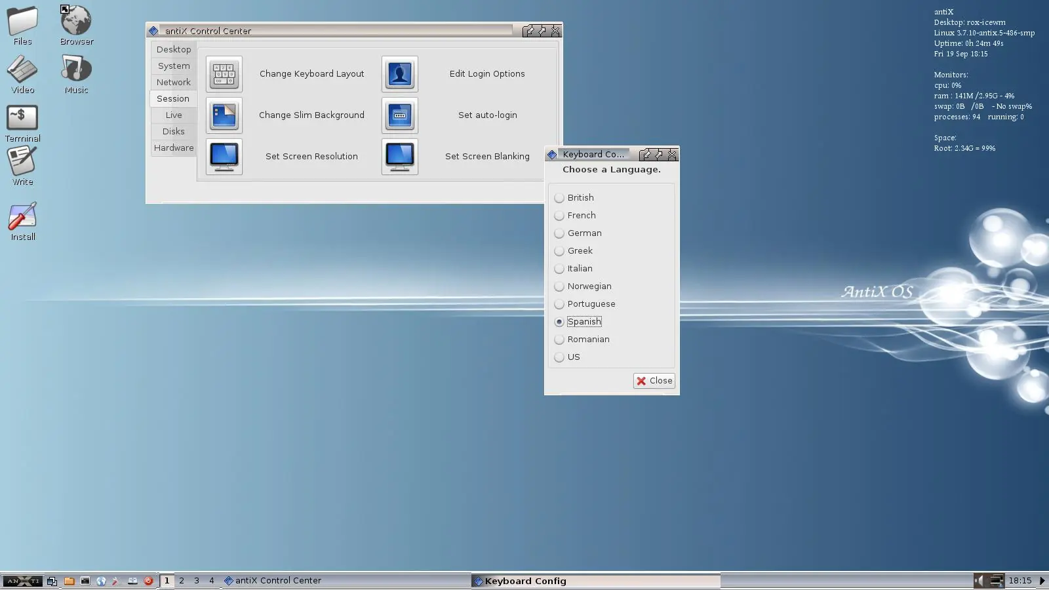
Task: Select the British keyboard language
Action: click(574, 198)
